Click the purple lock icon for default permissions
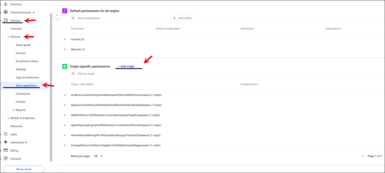 click(64, 10)
